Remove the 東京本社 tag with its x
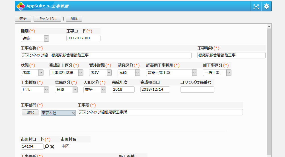Viewport: 285px width, 157px height. tap(73, 113)
